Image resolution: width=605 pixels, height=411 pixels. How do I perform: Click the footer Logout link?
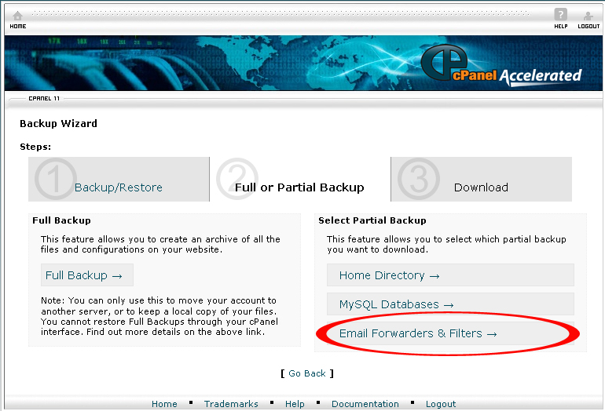441,404
